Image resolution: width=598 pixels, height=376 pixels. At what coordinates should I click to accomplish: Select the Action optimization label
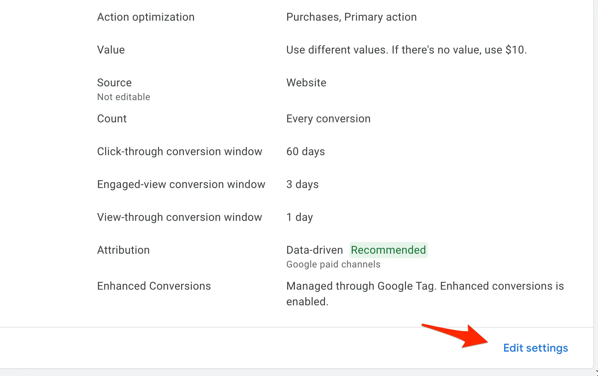[146, 17]
